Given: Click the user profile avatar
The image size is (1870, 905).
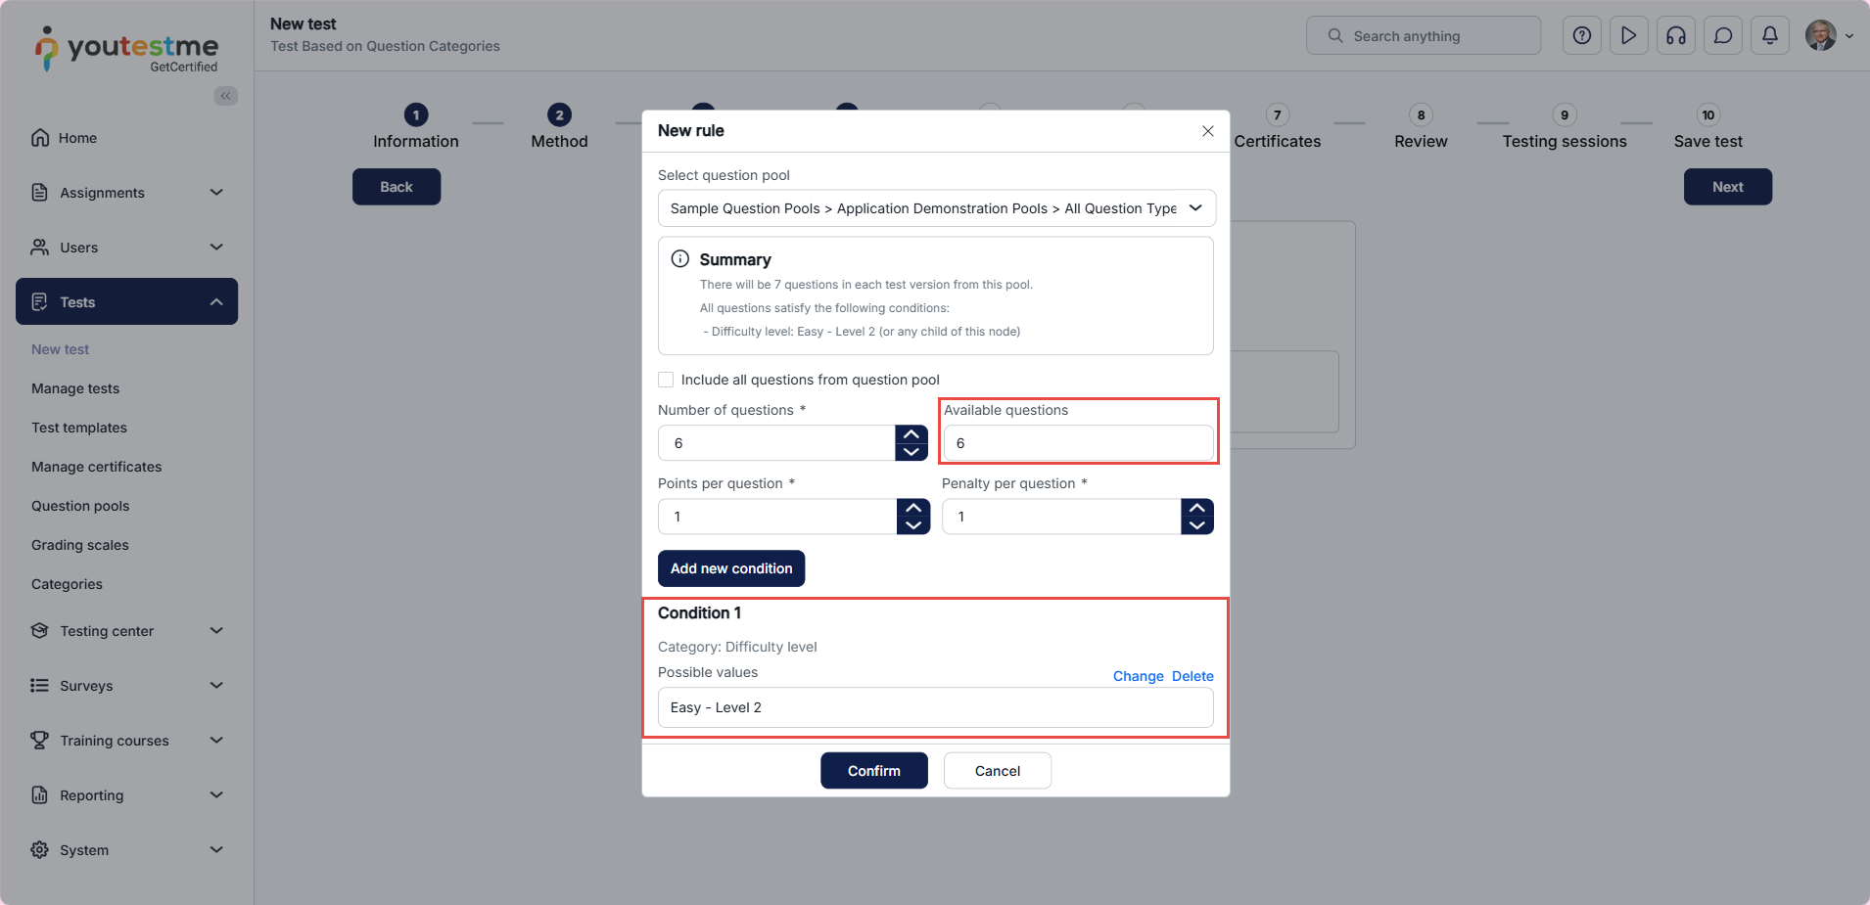Looking at the screenshot, I should 1820,36.
